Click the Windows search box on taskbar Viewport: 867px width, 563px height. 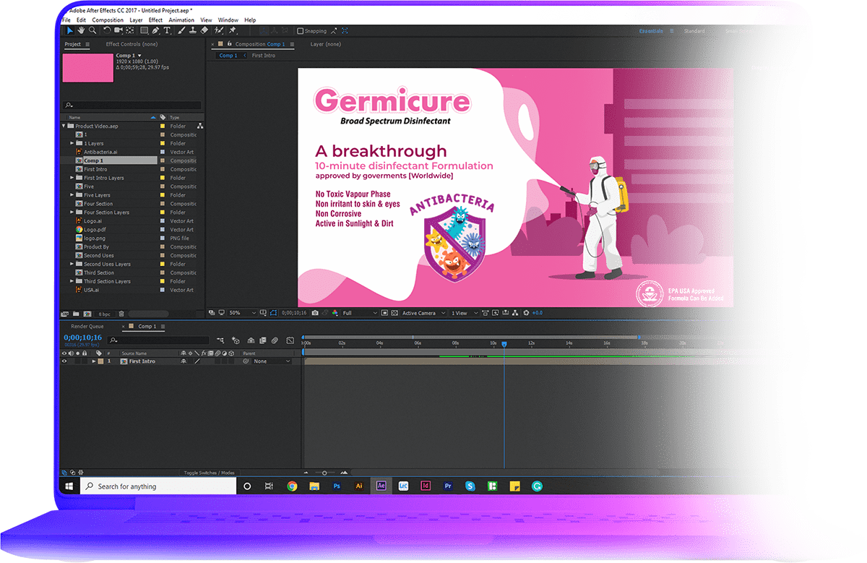pos(158,486)
